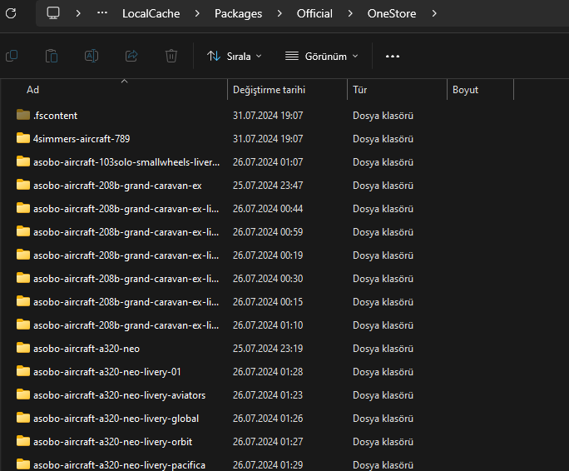Click asobo-aircraft-a320-neo-livery-aviators name text
Viewport: 569px width, 471px height.
[x=120, y=395]
